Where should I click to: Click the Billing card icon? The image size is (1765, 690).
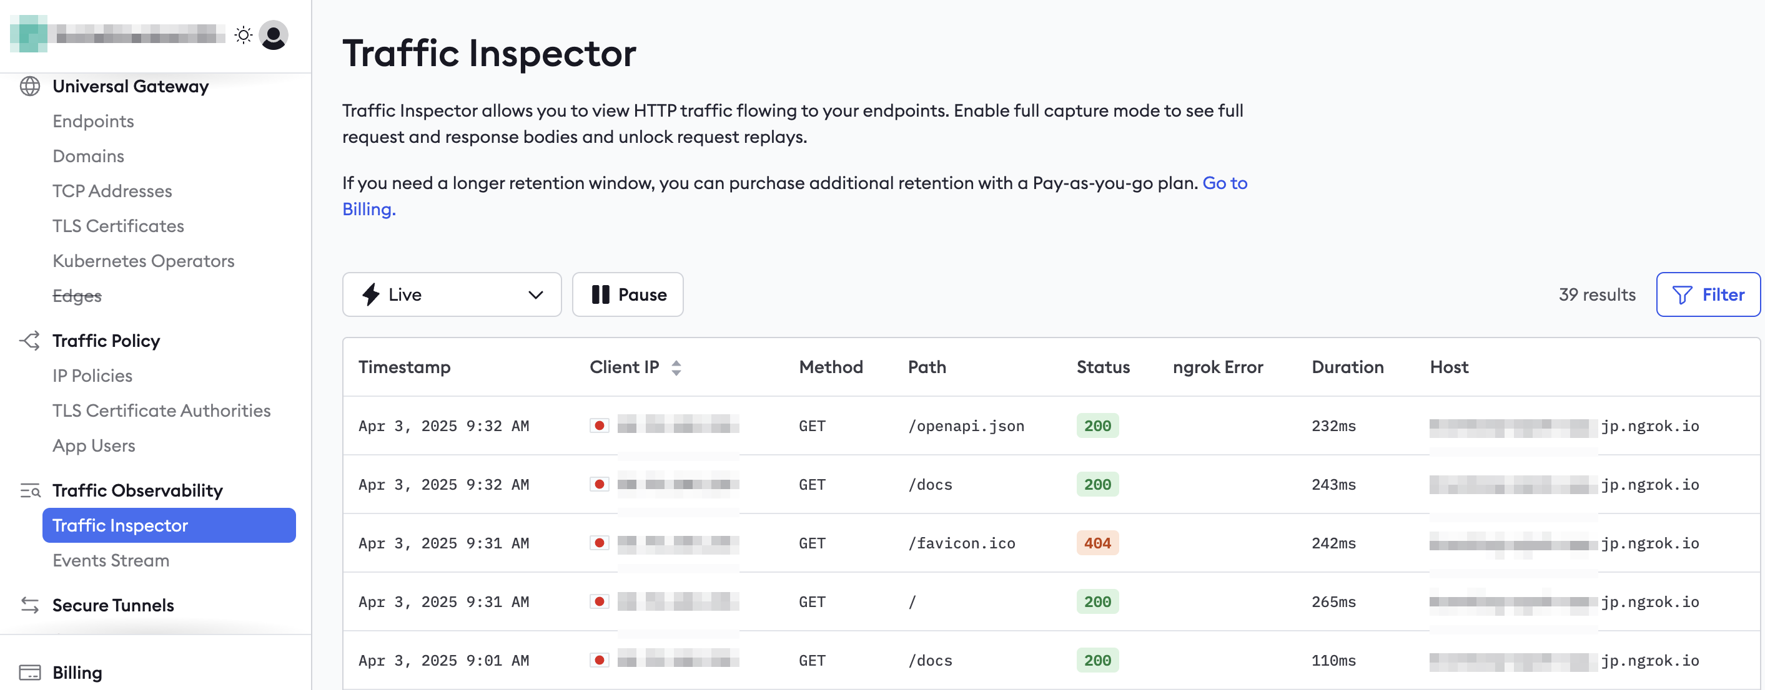click(x=29, y=672)
